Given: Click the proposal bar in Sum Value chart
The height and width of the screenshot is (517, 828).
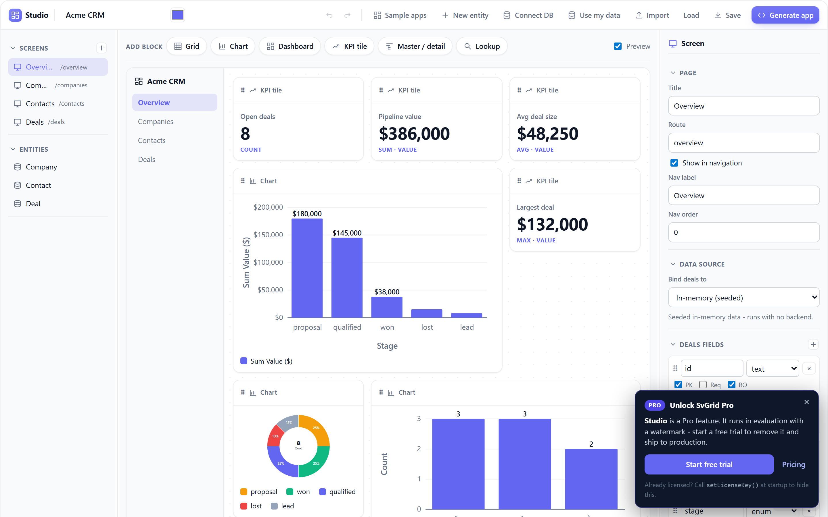Looking at the screenshot, I should (x=307, y=268).
